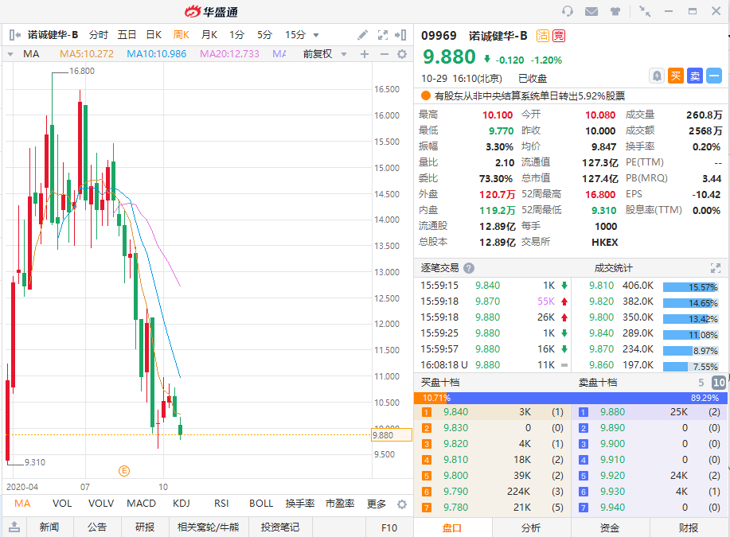Click the blue minus remove-from-watchlist button
Image resolution: width=730 pixels, height=537 pixels.
(x=714, y=76)
